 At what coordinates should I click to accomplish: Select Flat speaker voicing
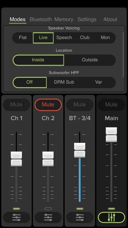[23, 38]
